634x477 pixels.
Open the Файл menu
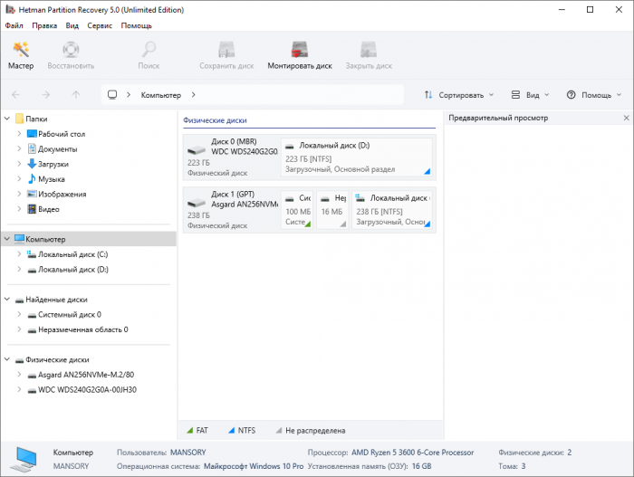tap(14, 25)
